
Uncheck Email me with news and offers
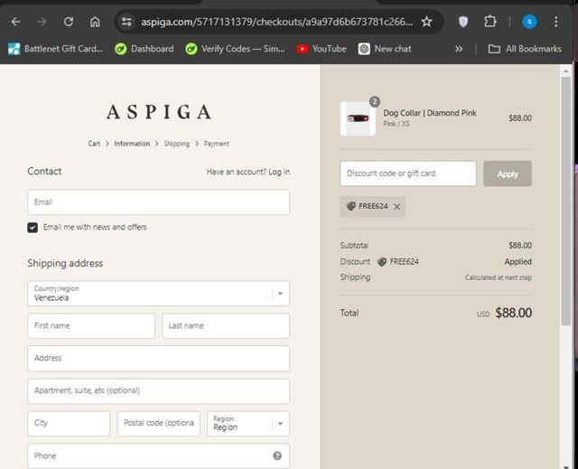click(33, 228)
